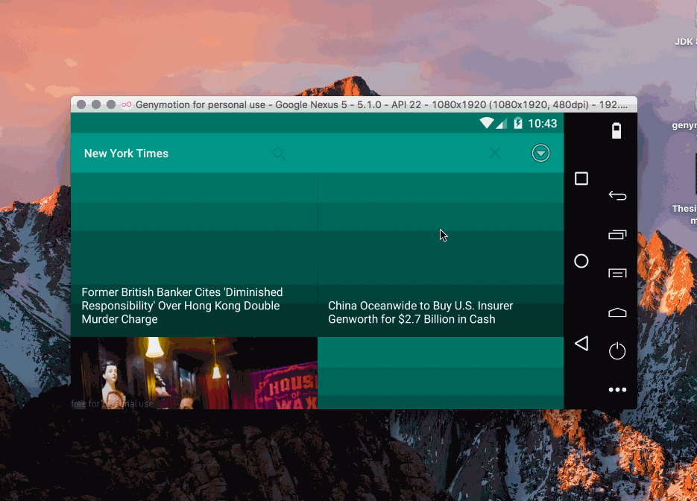The width and height of the screenshot is (697, 501).
Task: Click the Genymotion recent apps key
Action: [x=617, y=234]
